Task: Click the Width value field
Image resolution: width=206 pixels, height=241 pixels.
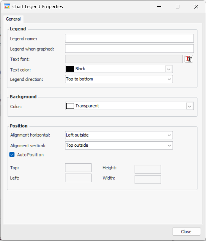Action: 148,179
